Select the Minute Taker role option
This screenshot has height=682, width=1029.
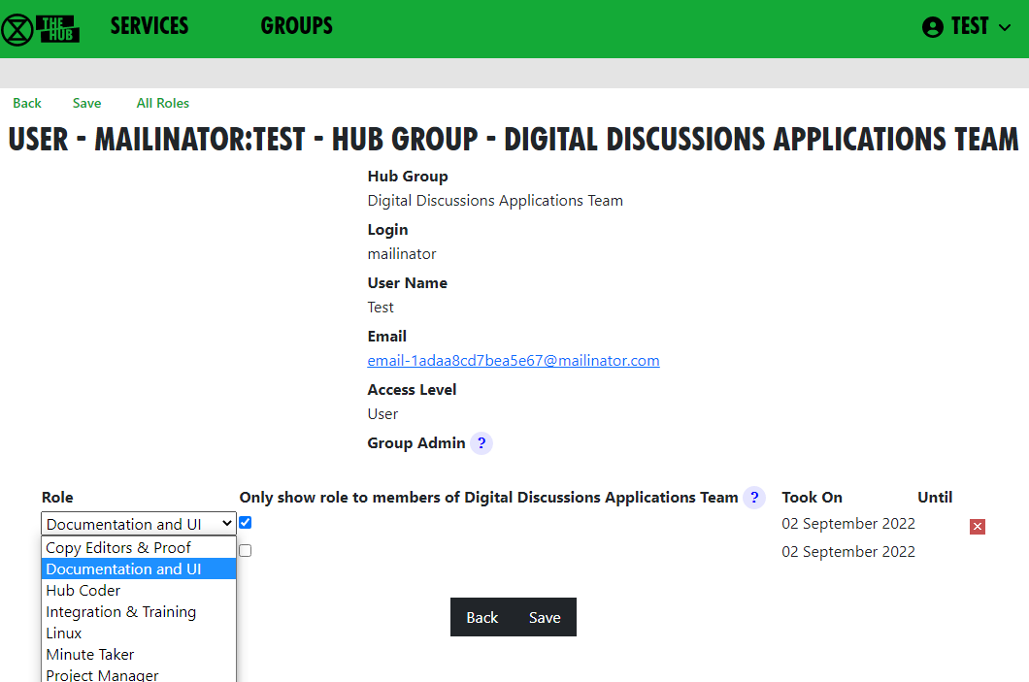pos(139,655)
